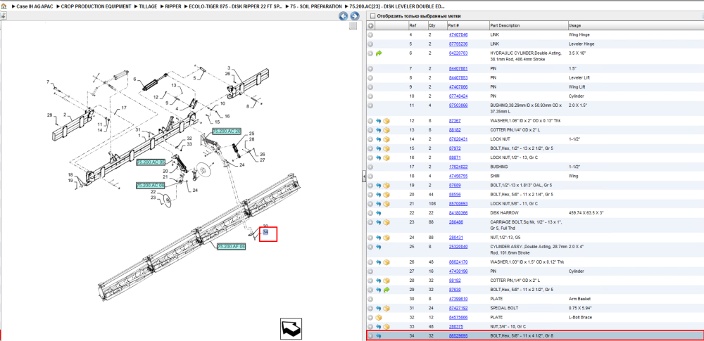Click the small gray square button at diagram's top-right
Viewport: 704px width, 341px height.
(353, 25)
